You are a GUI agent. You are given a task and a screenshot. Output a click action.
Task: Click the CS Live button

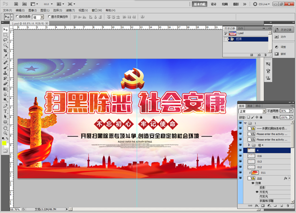pos(261,4)
